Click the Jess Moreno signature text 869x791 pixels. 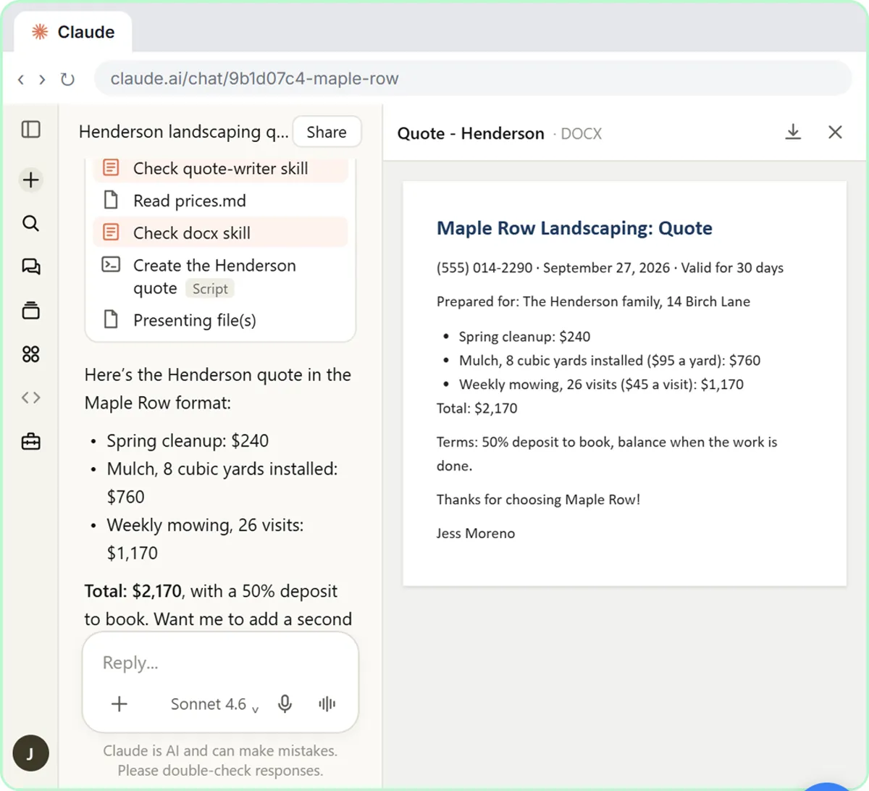point(476,533)
